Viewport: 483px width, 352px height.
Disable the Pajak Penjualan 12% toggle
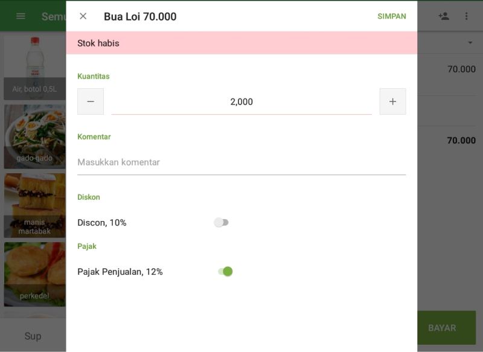[225, 271]
